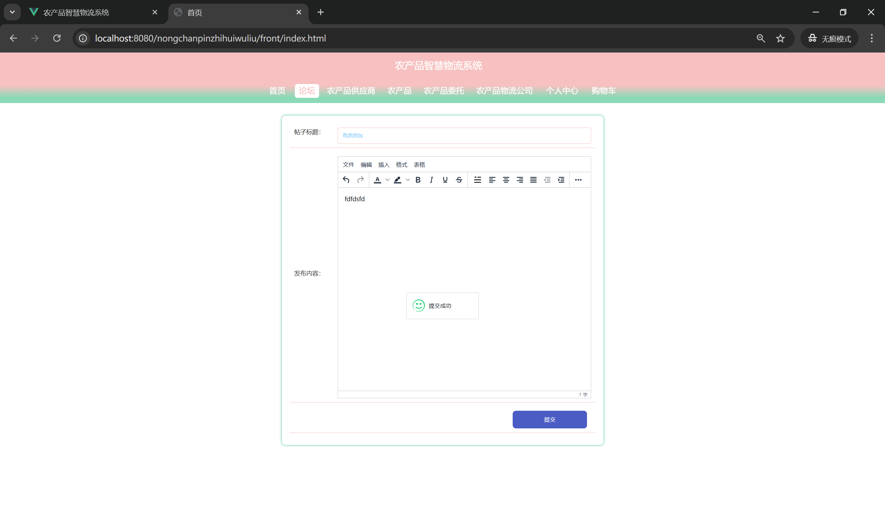The image size is (885, 529).
Task: Align text to the left
Action: pos(492,180)
